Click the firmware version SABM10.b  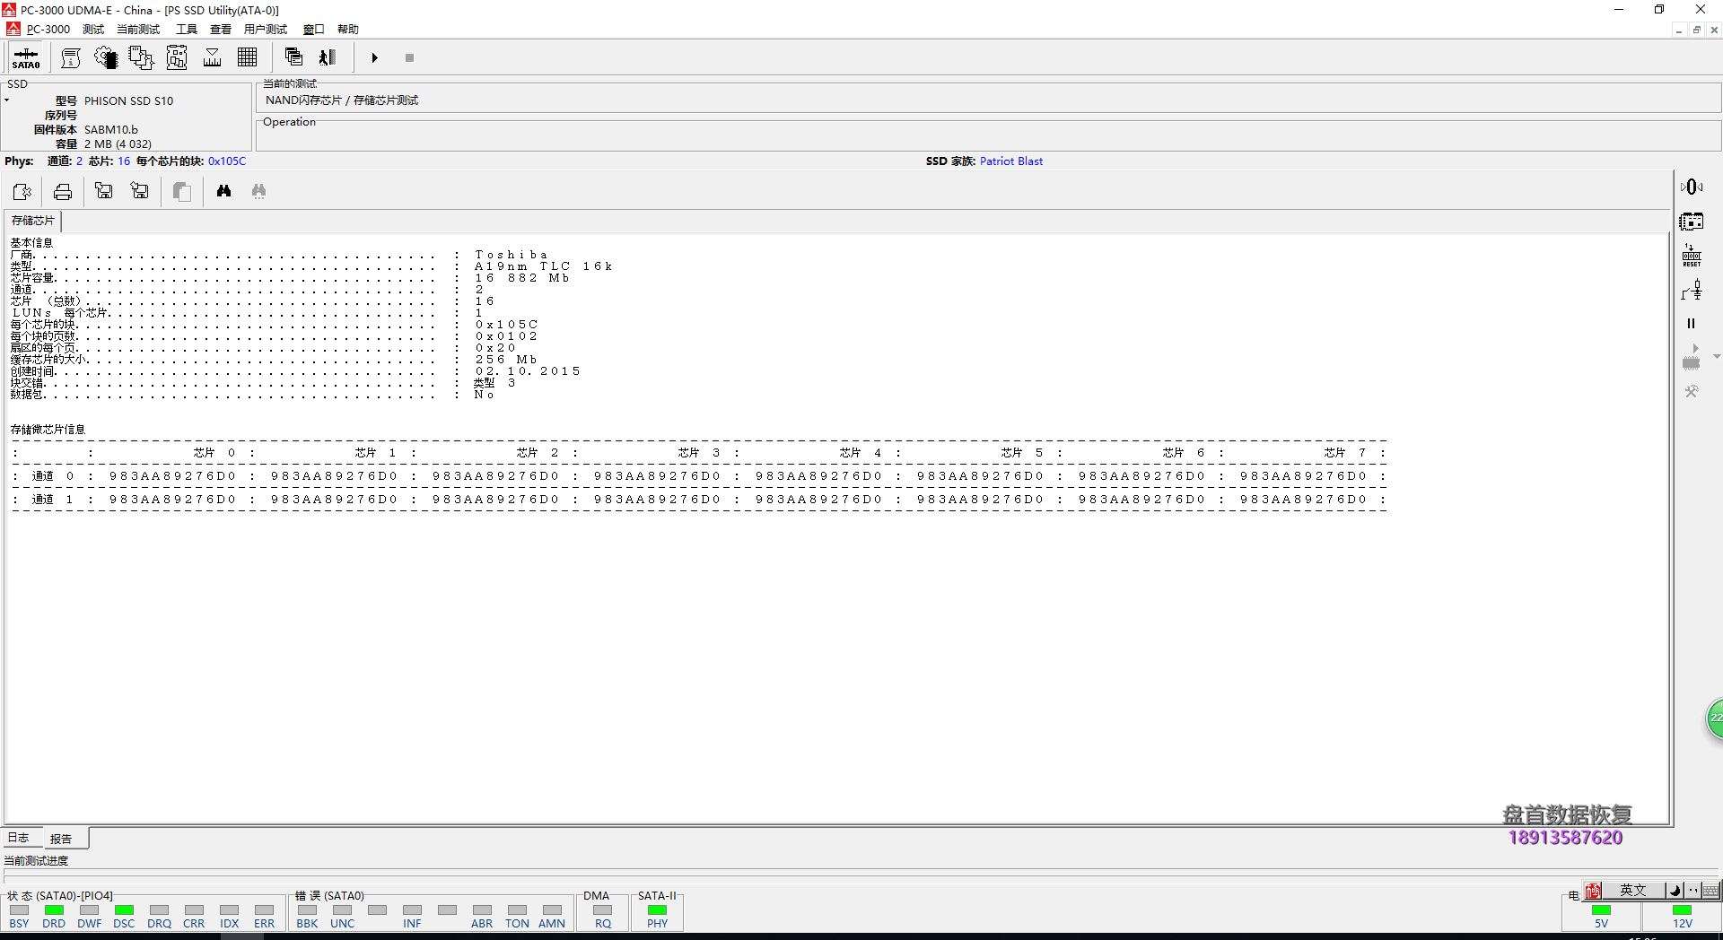click(x=111, y=130)
